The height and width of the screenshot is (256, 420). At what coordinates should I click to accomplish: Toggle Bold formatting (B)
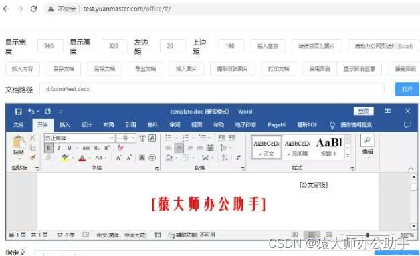pyautogui.click(x=48, y=148)
